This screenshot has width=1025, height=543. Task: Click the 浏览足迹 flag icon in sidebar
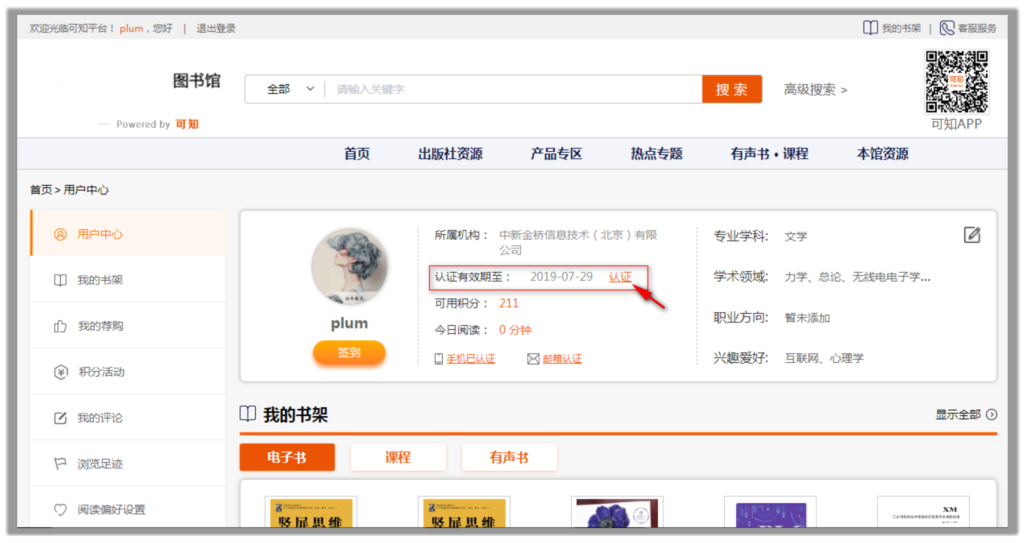point(60,464)
